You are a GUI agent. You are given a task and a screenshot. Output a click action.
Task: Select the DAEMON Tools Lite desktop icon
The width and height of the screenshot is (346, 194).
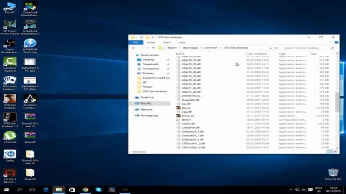(30, 46)
